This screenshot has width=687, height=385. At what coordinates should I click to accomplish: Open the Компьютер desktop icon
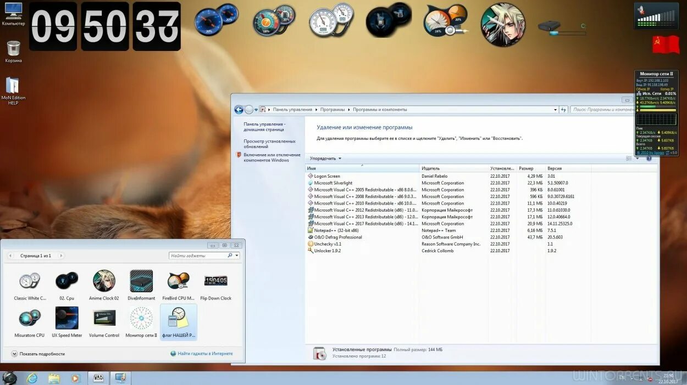point(13,14)
